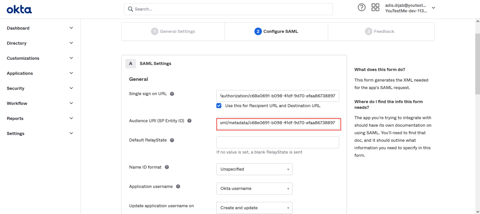The image size is (480, 214).
Task: Open the Name ID format help tooltip
Action: [x=167, y=167]
